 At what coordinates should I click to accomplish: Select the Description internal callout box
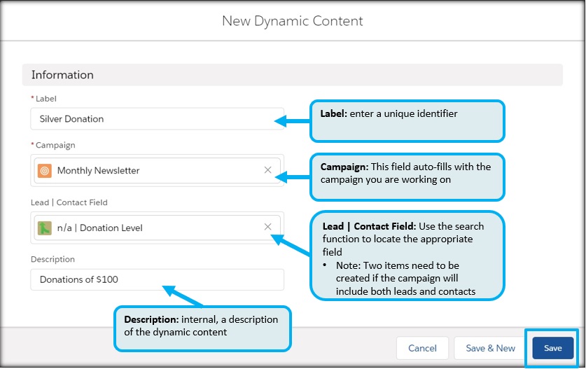tap(202, 328)
